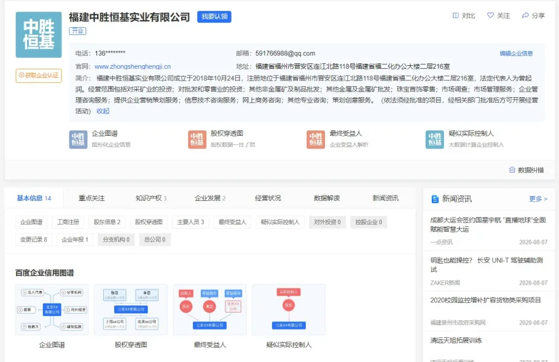
Task: Switch to the 知识产权 tab
Action: pyautogui.click(x=151, y=198)
